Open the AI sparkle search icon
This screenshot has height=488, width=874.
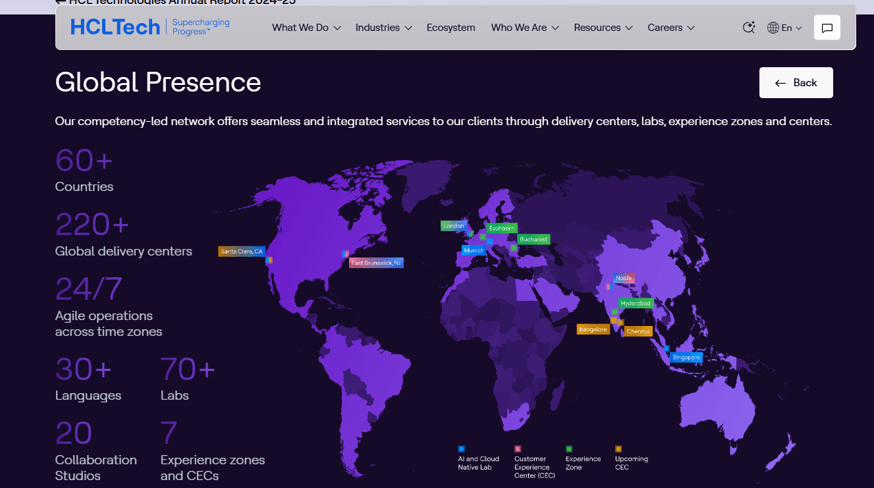coord(748,28)
